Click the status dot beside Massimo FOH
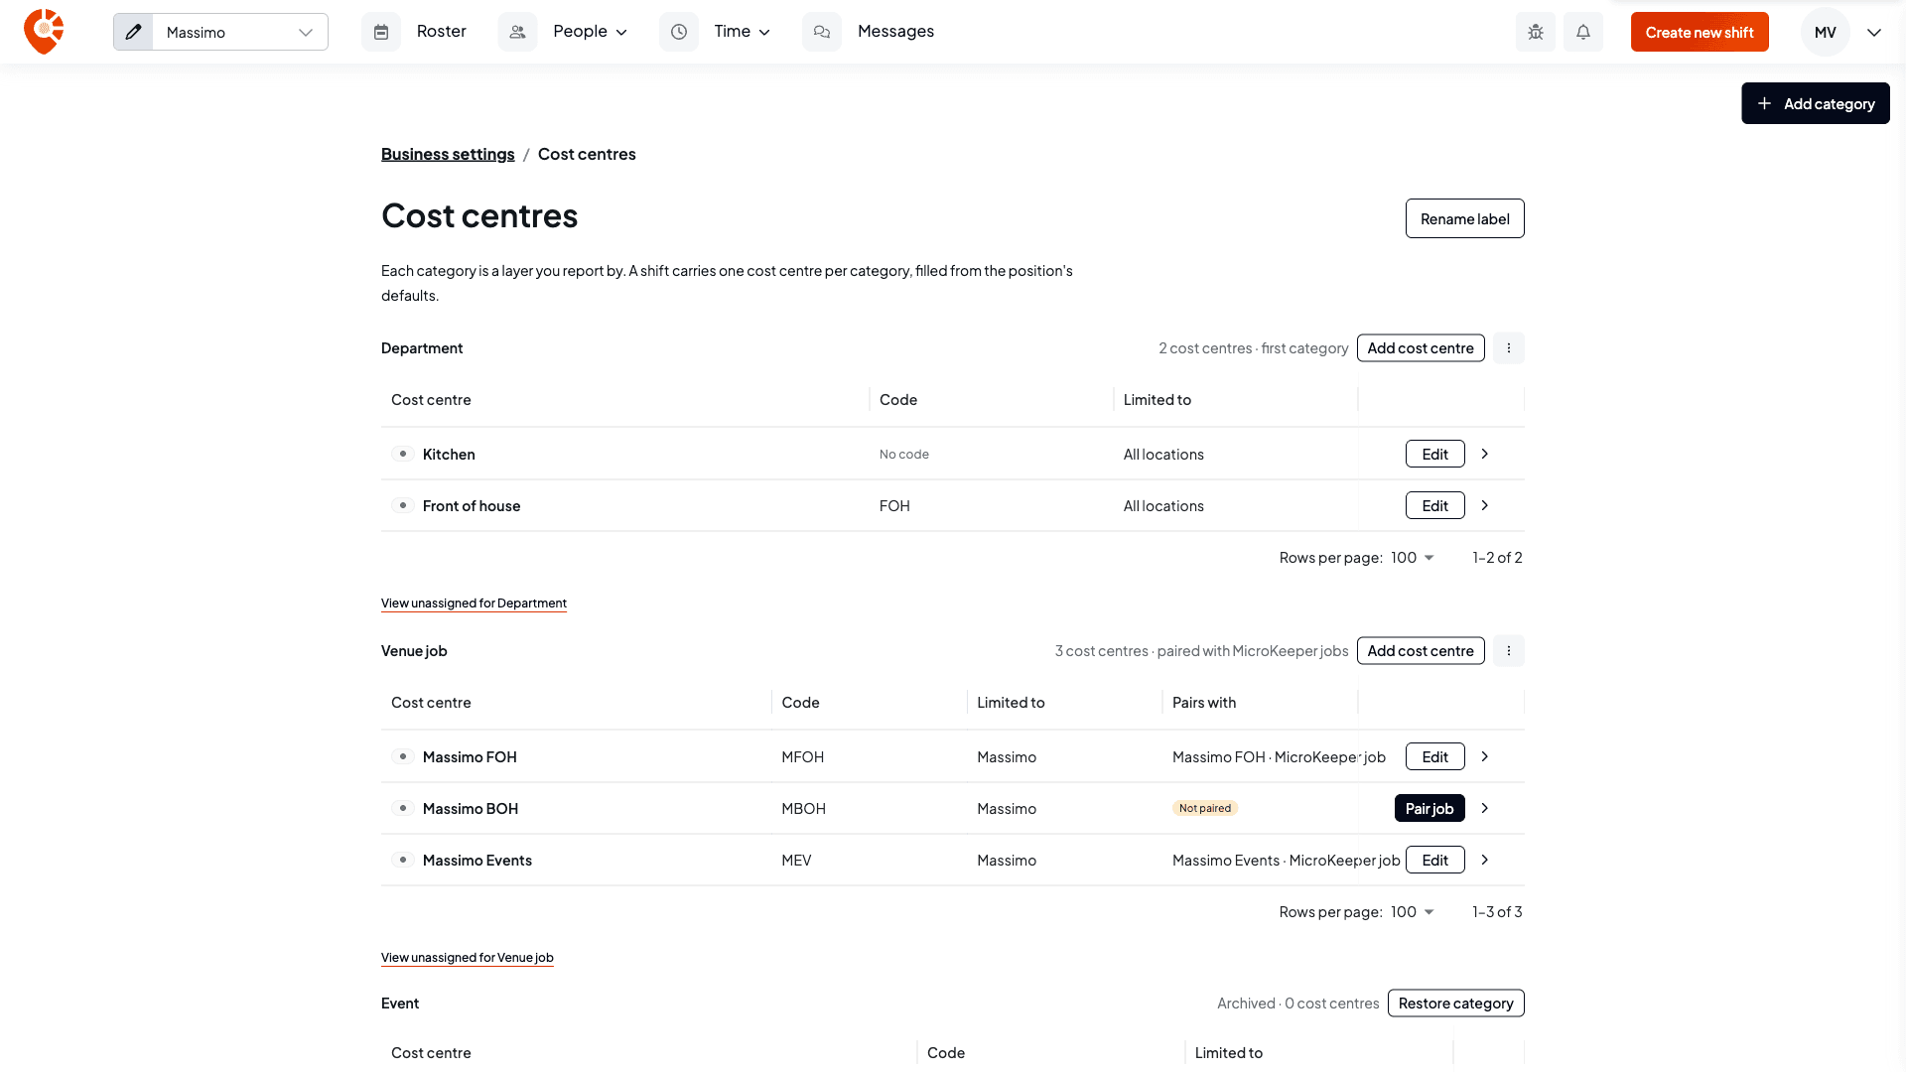This screenshot has height=1072, width=1906. pyautogui.click(x=403, y=756)
